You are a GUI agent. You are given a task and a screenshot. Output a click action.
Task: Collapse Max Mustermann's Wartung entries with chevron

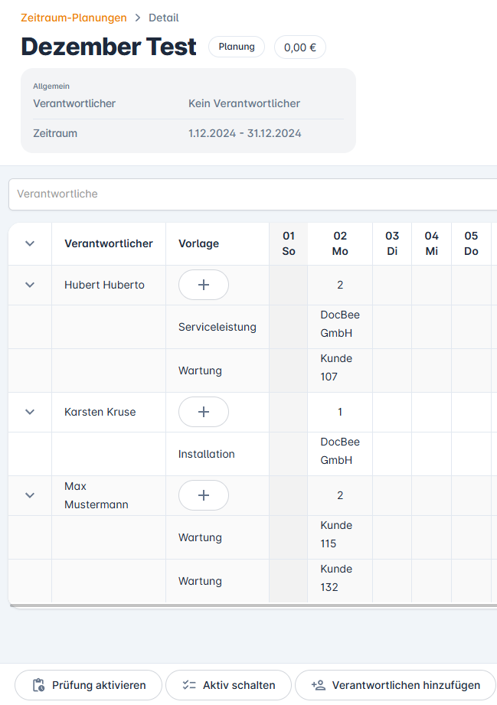[29, 494]
